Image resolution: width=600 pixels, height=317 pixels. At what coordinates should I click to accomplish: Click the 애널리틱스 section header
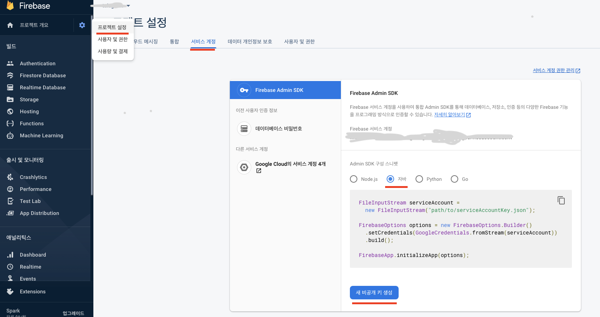click(x=19, y=237)
